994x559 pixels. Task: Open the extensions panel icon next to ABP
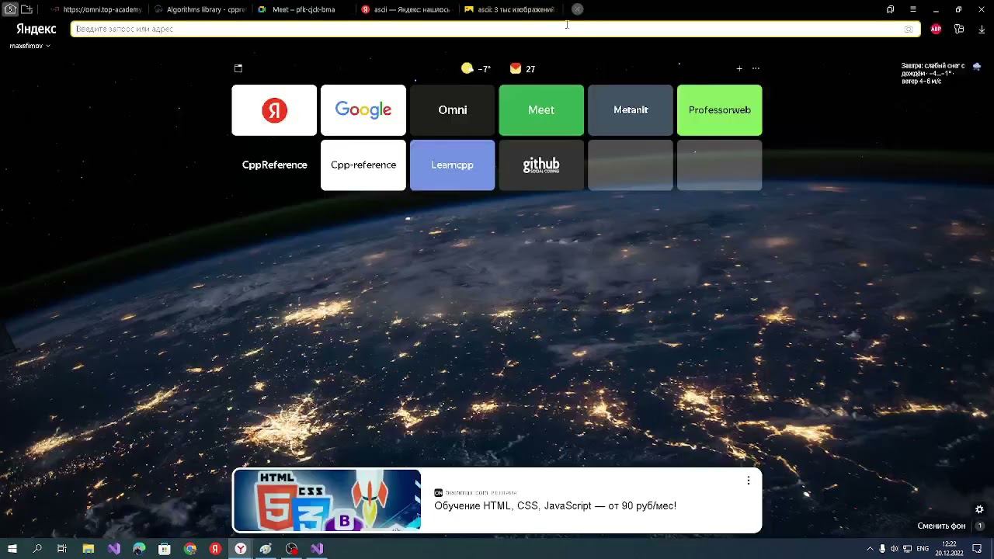click(x=959, y=29)
